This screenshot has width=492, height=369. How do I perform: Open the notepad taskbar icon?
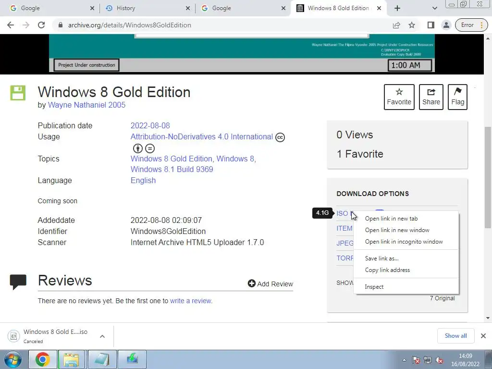[x=102, y=359]
